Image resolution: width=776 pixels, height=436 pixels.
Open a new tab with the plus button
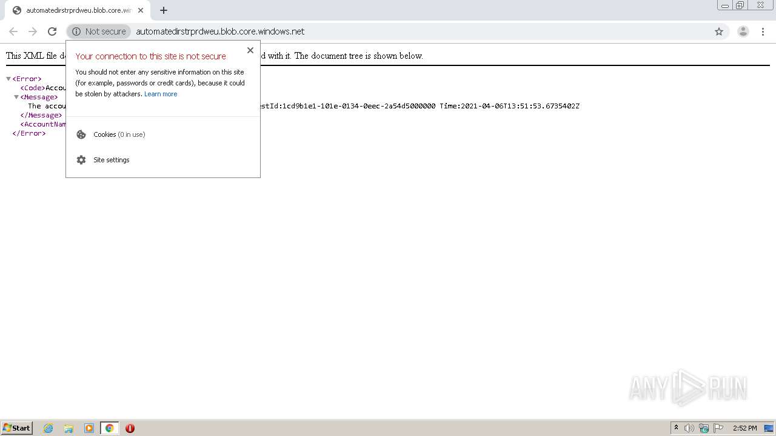tap(164, 10)
